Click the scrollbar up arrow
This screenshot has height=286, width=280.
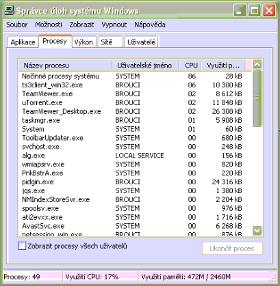[x=257, y=65]
